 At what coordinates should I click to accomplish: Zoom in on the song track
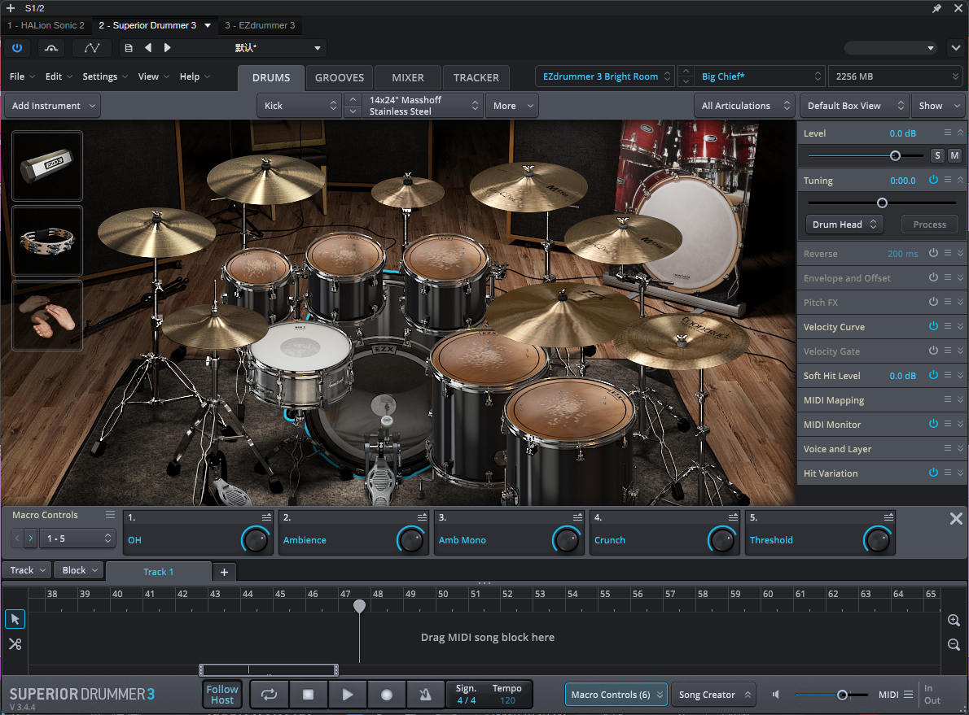click(x=954, y=620)
